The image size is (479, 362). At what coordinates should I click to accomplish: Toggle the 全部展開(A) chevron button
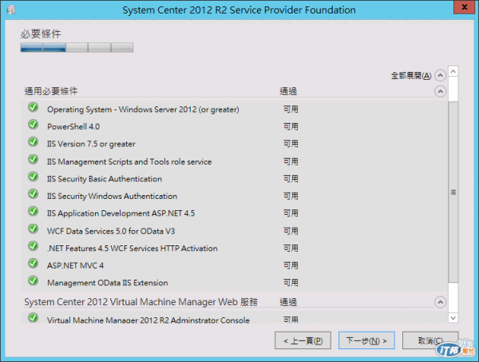coord(440,75)
